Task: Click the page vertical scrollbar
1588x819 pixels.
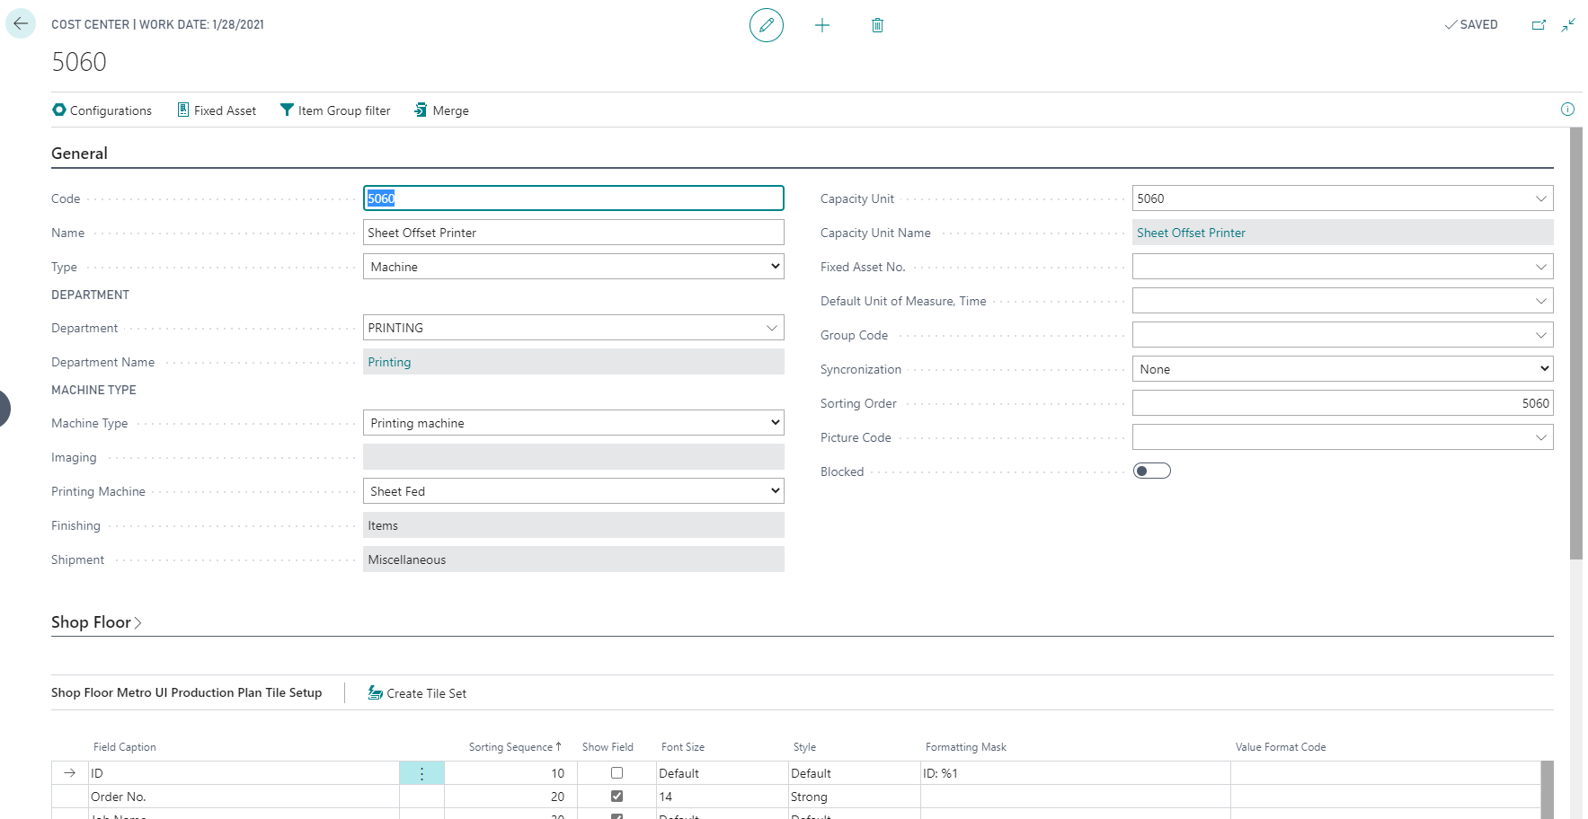Action: (x=1575, y=343)
